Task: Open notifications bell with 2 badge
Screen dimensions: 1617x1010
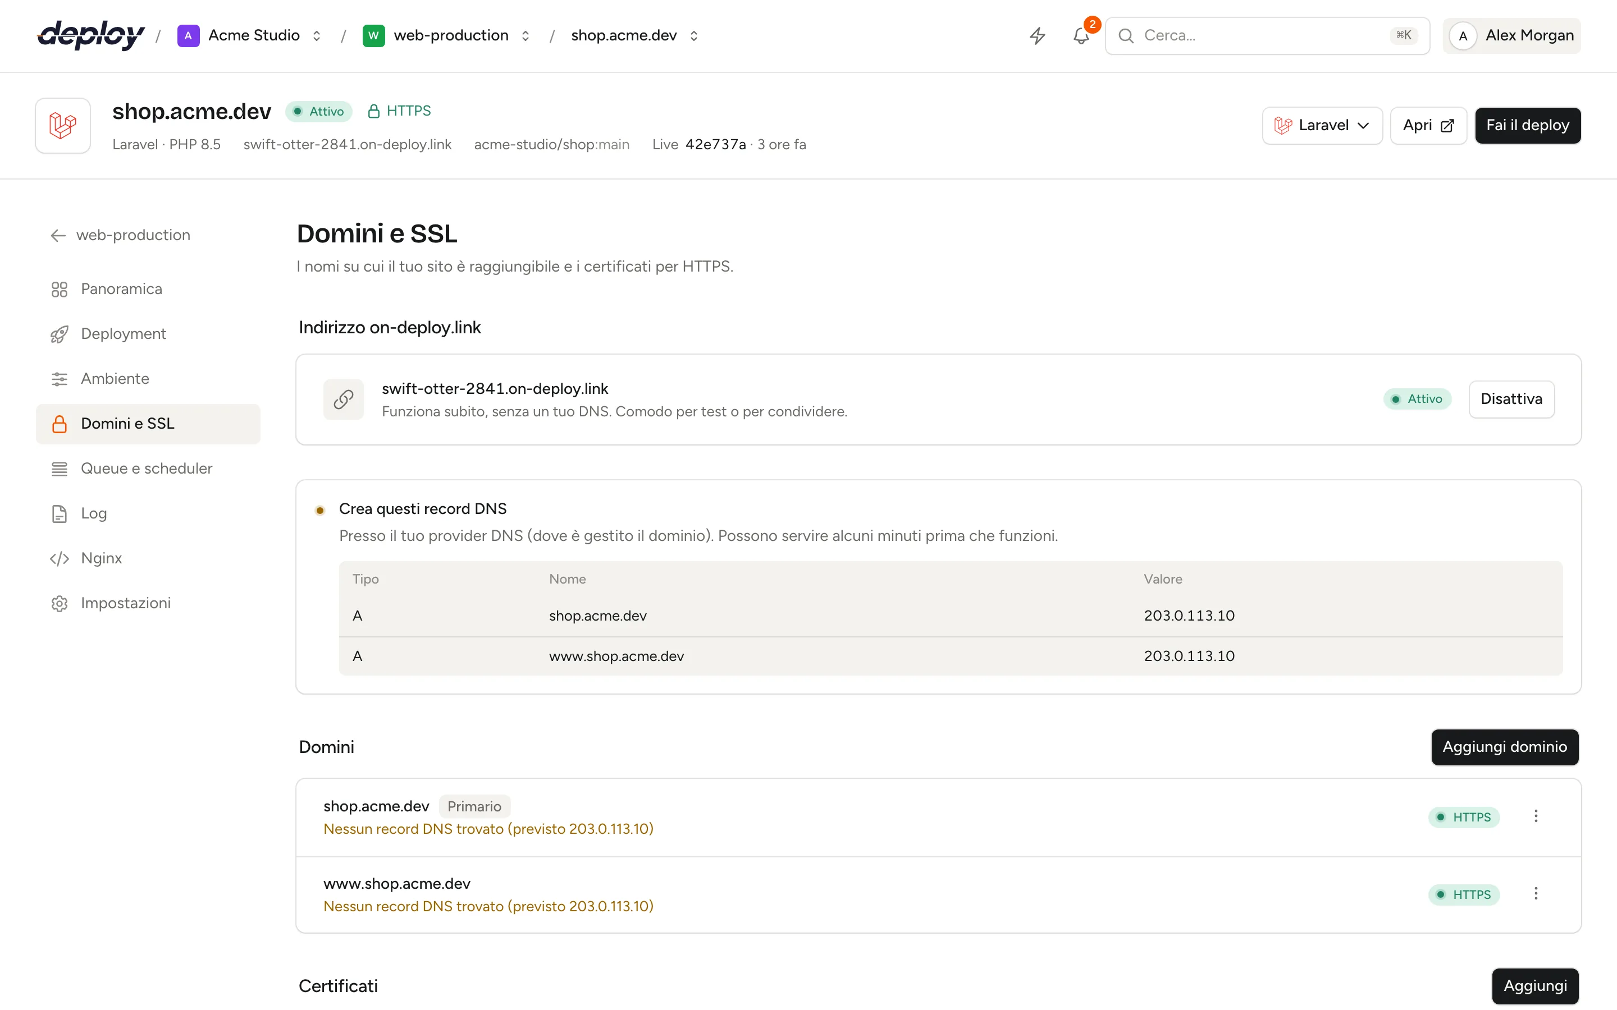Action: click(x=1081, y=35)
